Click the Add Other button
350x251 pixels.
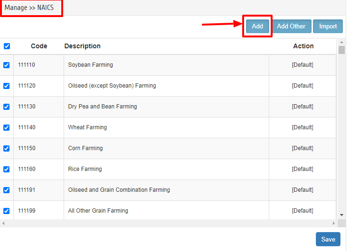[x=291, y=26]
